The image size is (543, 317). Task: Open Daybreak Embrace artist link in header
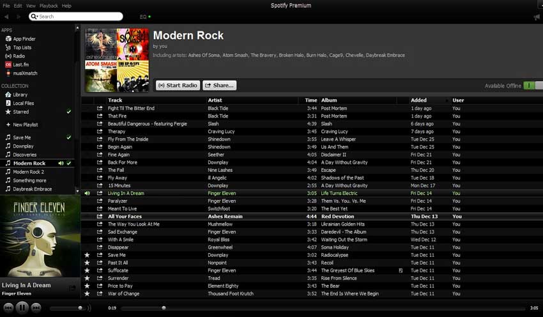pyautogui.click(x=385, y=55)
